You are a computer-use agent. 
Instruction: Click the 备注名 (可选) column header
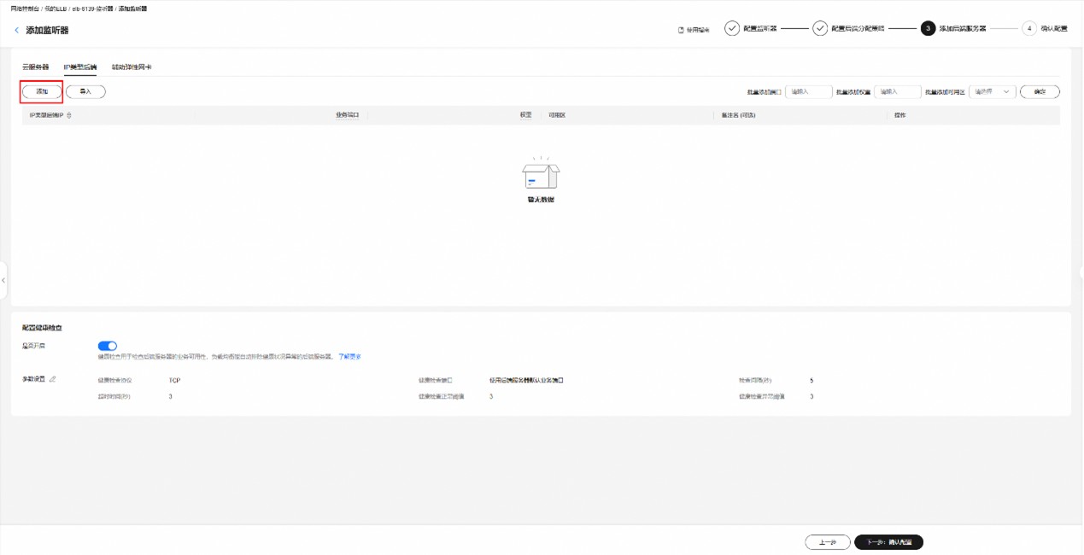click(x=740, y=115)
